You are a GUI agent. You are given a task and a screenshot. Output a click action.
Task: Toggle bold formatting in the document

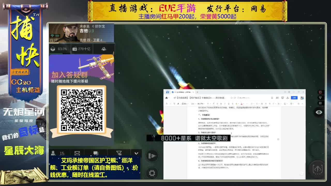pos(221,104)
